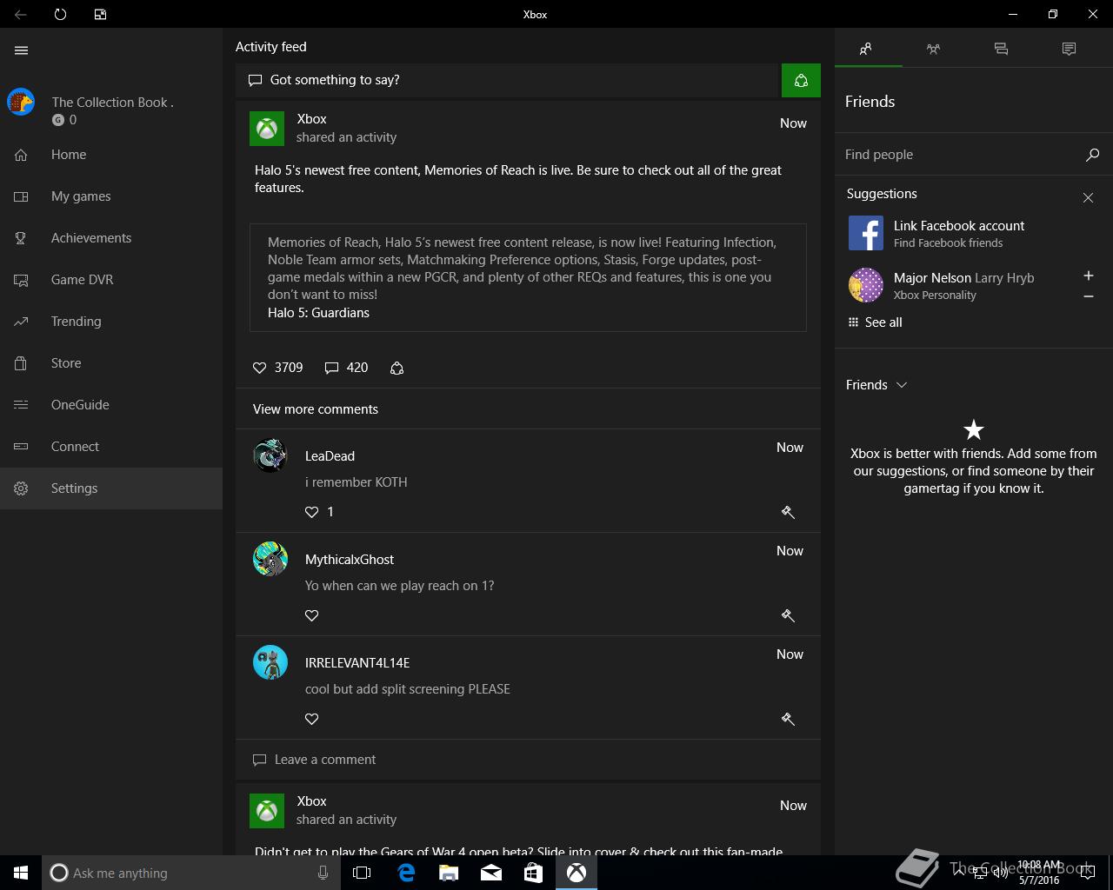Expand the Friends filter dropdown
The image size is (1113, 890).
(876, 385)
